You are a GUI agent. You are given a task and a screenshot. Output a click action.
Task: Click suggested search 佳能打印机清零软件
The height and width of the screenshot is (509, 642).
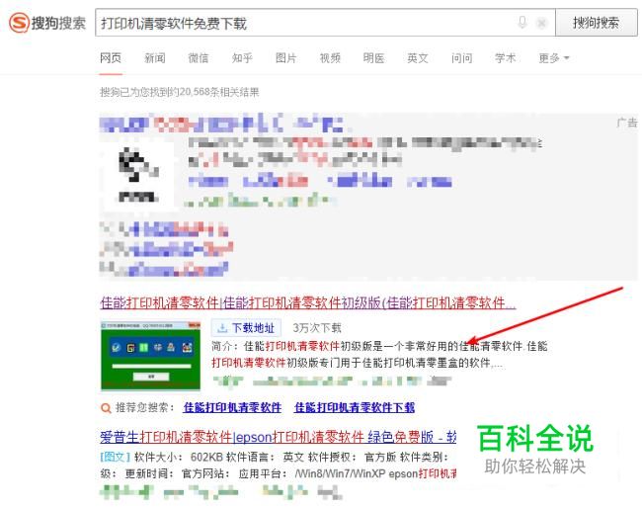232,407
